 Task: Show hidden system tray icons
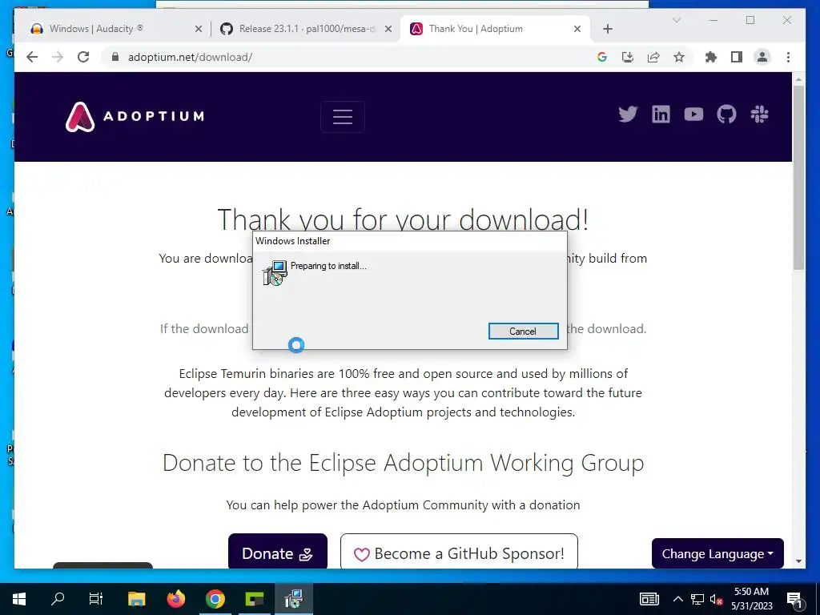coord(677,599)
